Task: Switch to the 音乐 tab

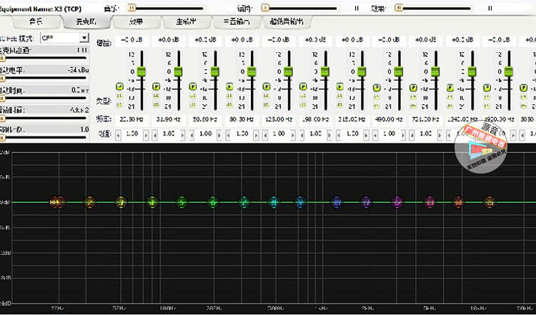Action: 36,22
